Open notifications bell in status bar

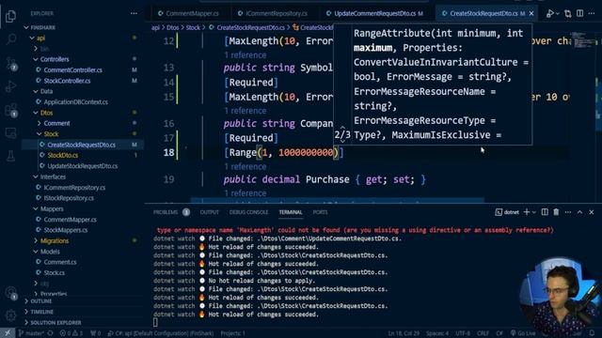[592, 333]
